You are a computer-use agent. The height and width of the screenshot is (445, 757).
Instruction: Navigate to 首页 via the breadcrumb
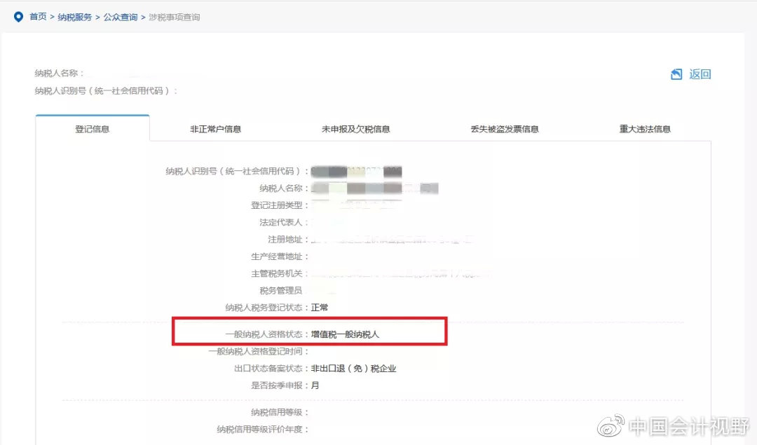[x=37, y=17]
